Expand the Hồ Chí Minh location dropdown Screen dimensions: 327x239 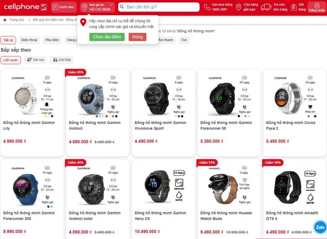pyautogui.click(x=97, y=7)
